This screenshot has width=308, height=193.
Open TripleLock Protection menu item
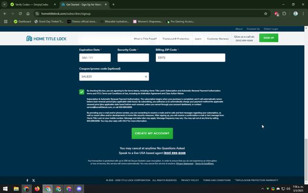[x=176, y=39]
